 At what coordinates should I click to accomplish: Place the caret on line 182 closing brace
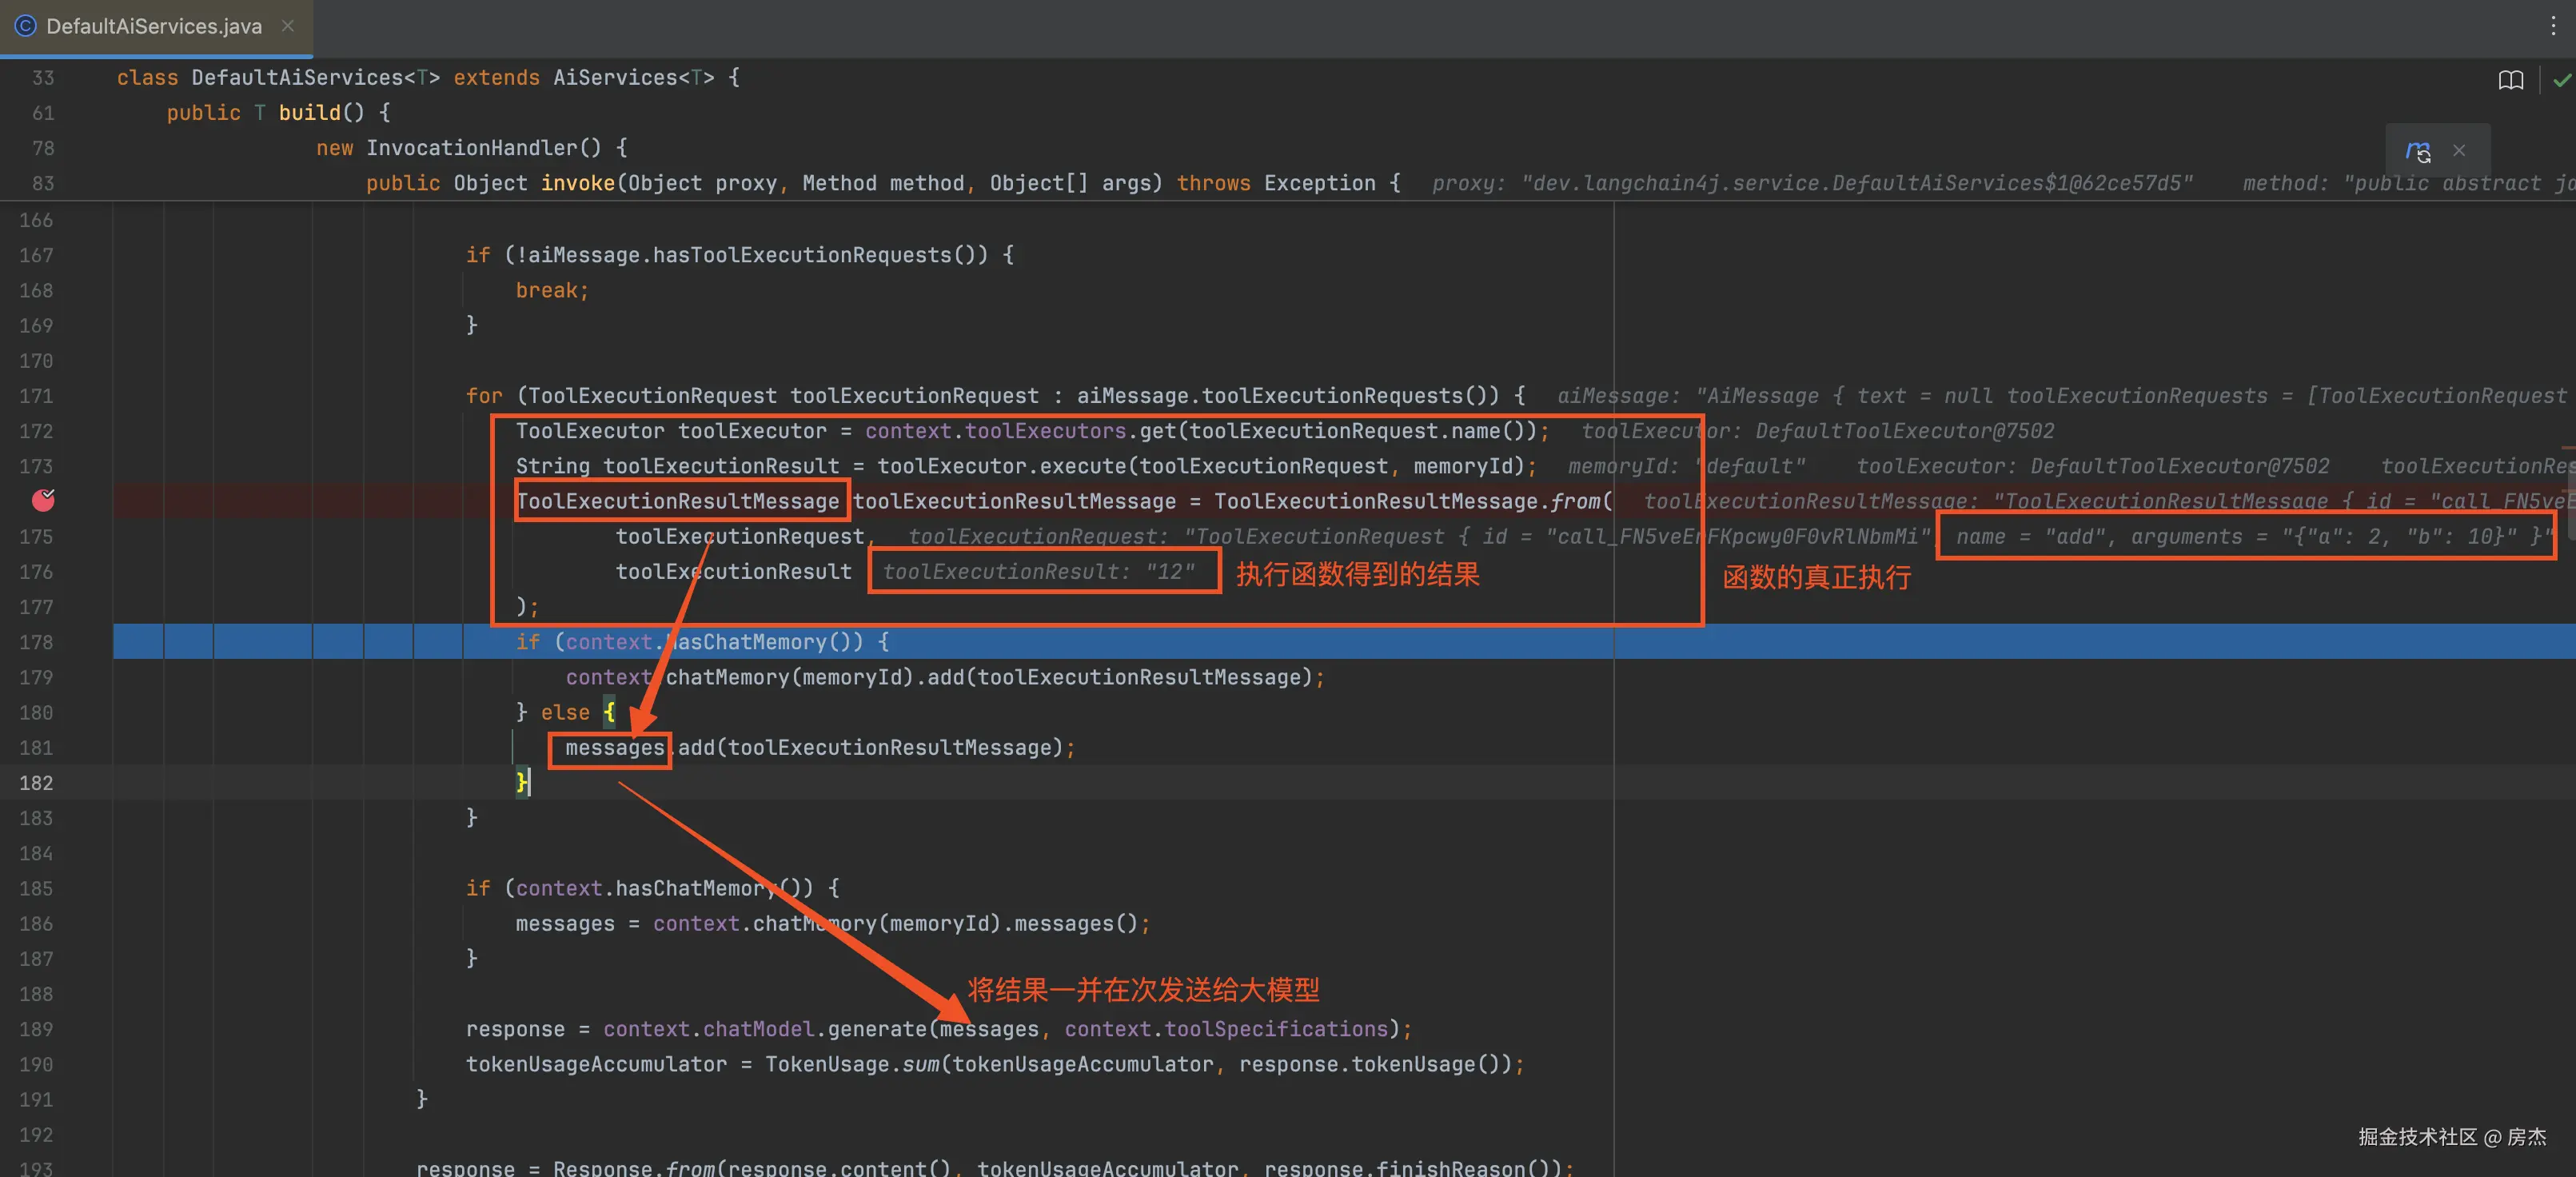(522, 782)
